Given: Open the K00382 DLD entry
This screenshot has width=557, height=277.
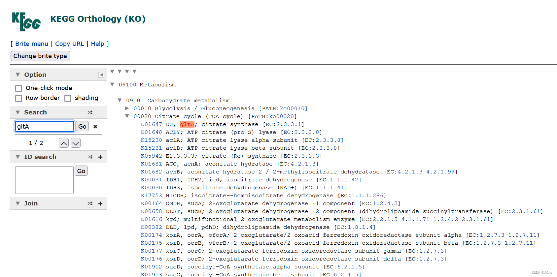Looking at the screenshot, I should 152,227.
